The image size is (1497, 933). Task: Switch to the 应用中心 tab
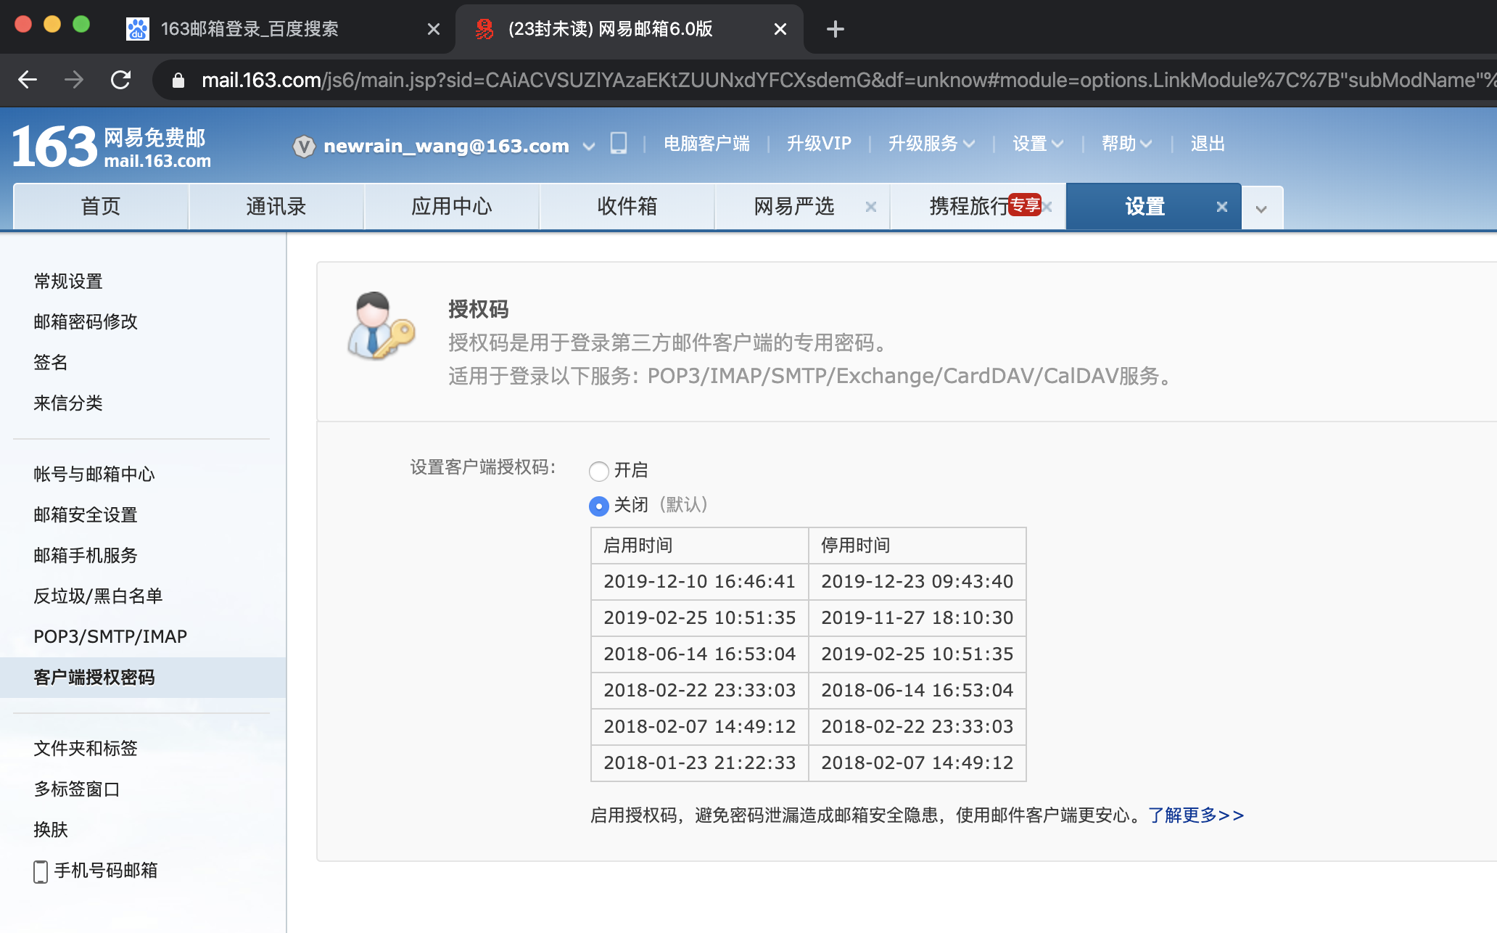[452, 207]
